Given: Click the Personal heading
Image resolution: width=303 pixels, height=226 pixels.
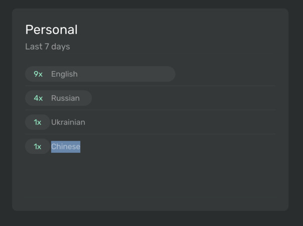Looking at the screenshot, I should 51,30.
